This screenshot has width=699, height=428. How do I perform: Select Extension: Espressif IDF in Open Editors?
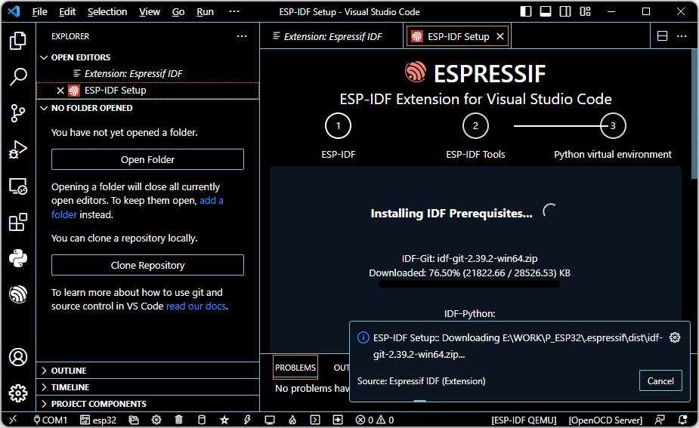click(x=147, y=73)
